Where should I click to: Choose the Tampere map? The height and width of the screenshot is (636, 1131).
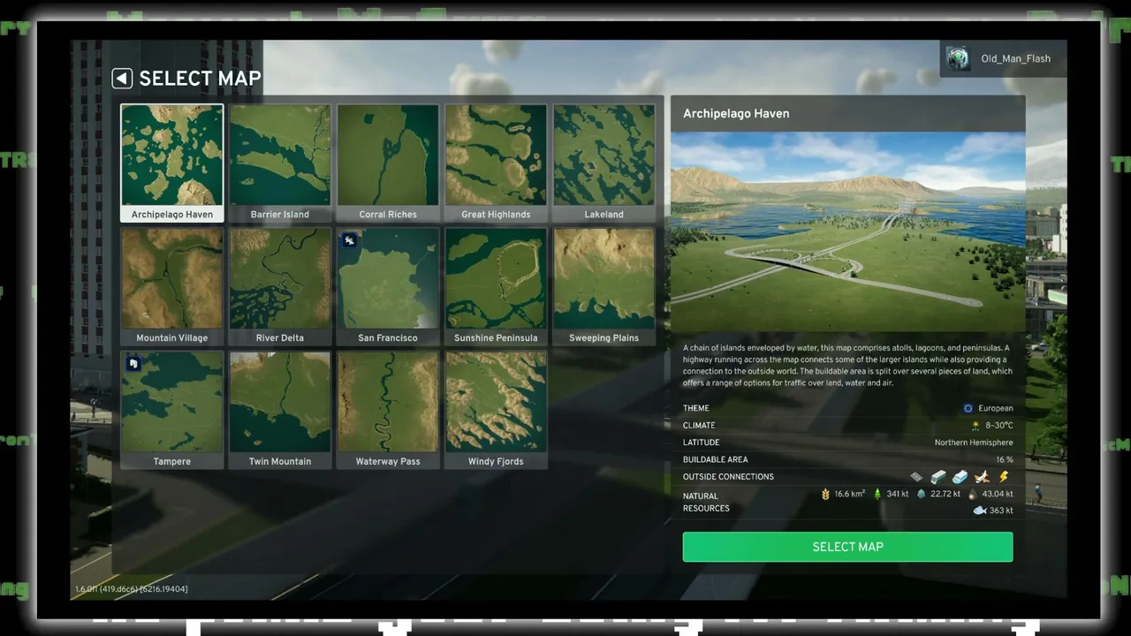click(172, 410)
